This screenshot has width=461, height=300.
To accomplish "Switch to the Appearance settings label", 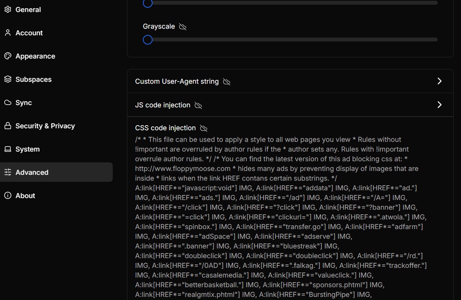I will (x=35, y=56).
